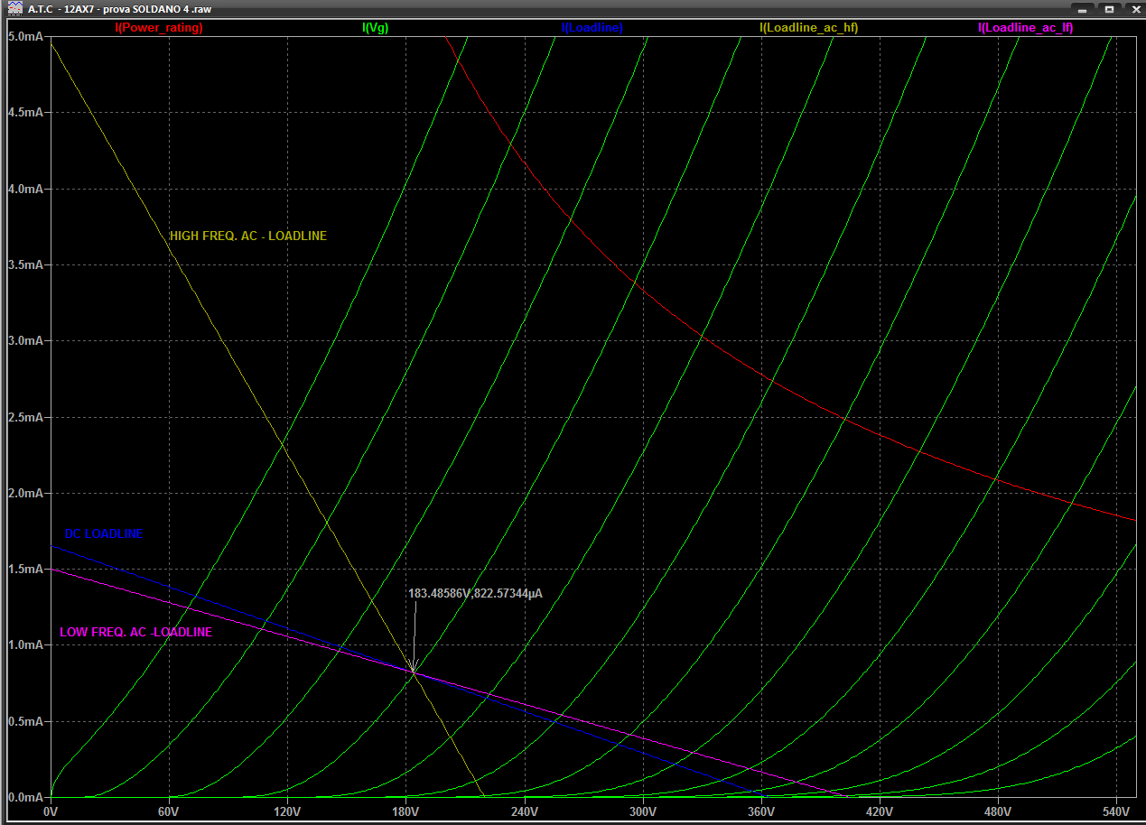Screen dimensions: 1146x825
Task: Click the LOW FREQ. AC -LOADLINE annotation
Action: 135,633
